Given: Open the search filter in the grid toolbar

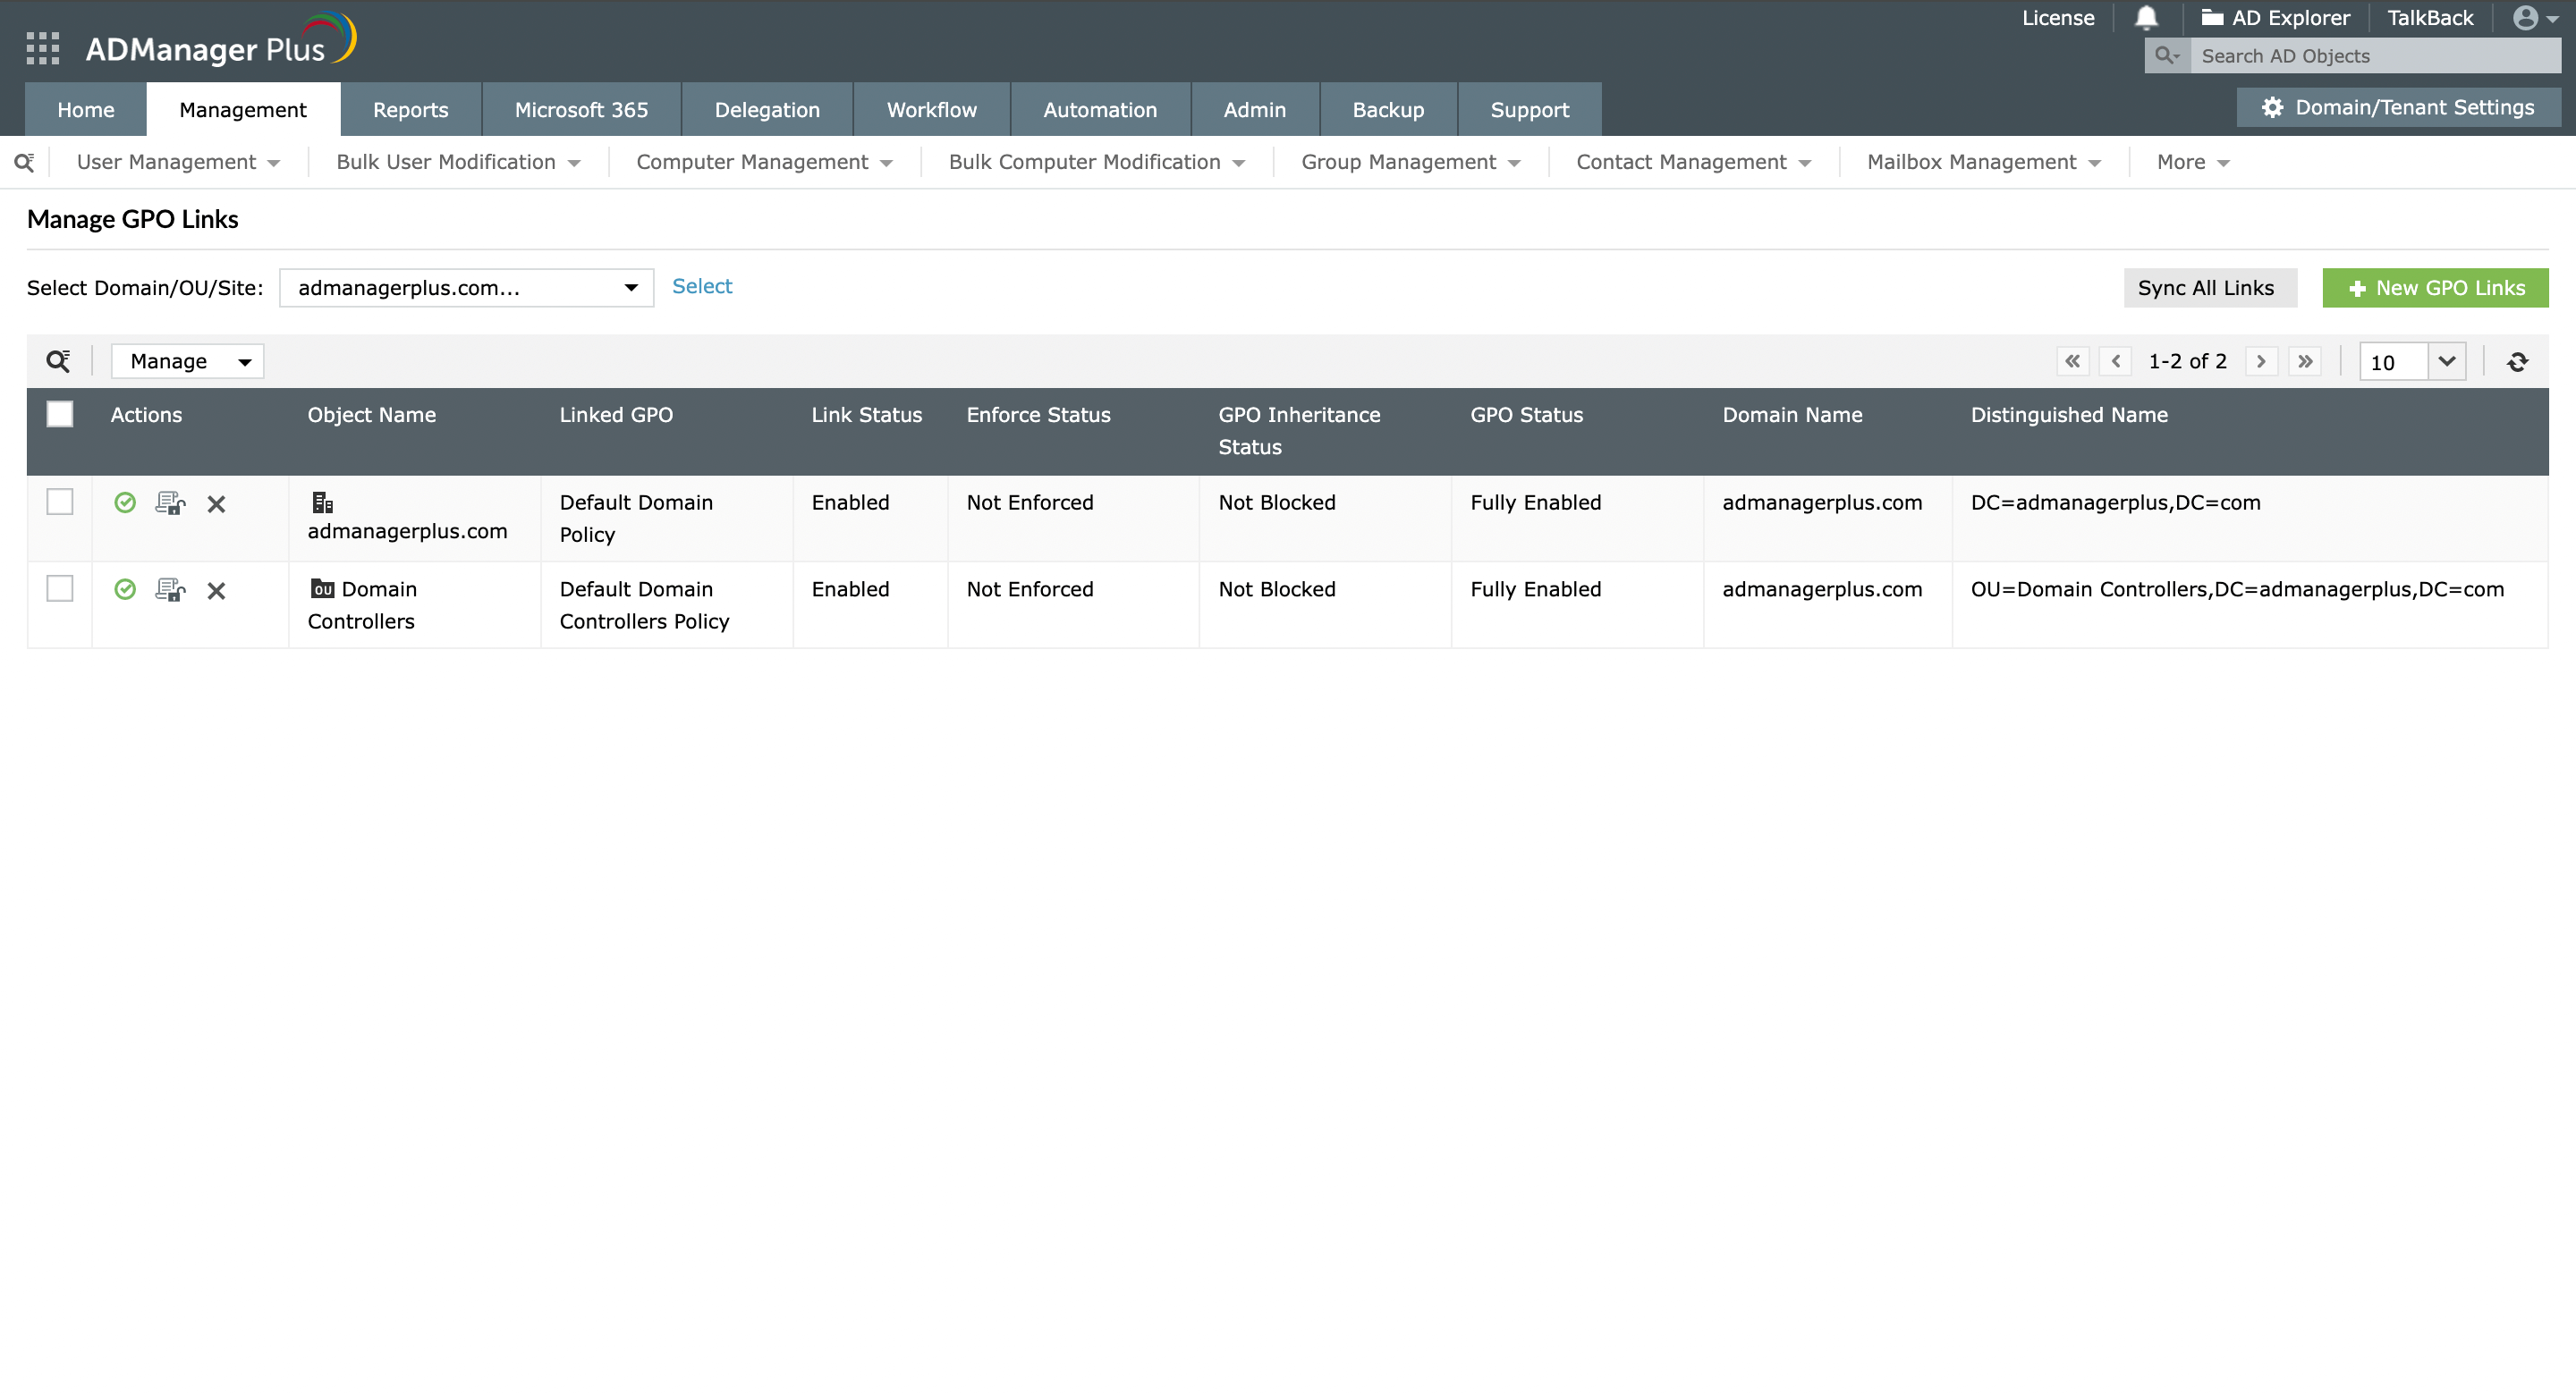Looking at the screenshot, I should tap(57, 360).
